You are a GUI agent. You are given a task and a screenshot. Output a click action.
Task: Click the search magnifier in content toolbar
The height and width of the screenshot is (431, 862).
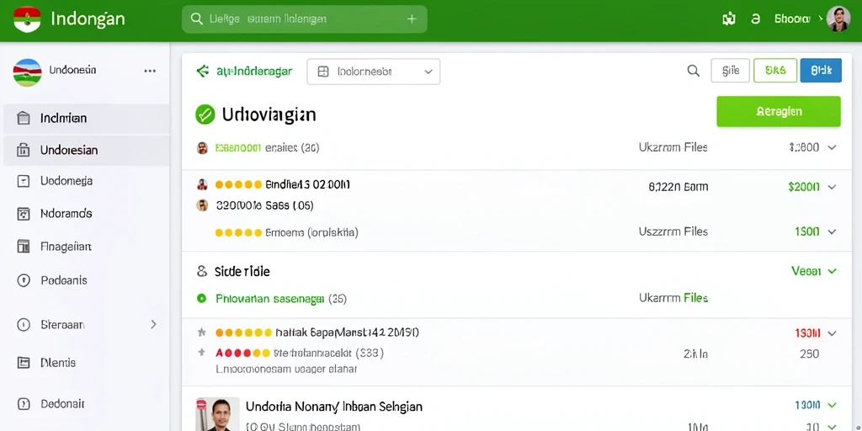pos(694,71)
